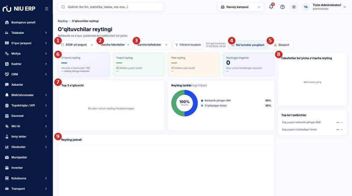
Task: Click the Boshqaruv paneli home icon
Action: 7,22
